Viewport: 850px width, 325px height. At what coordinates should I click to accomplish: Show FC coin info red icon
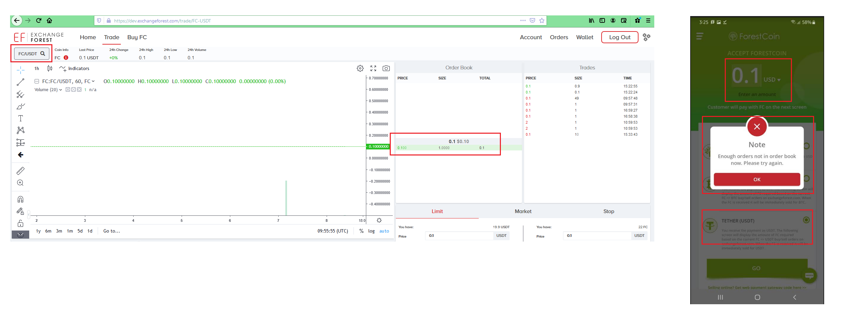click(66, 58)
